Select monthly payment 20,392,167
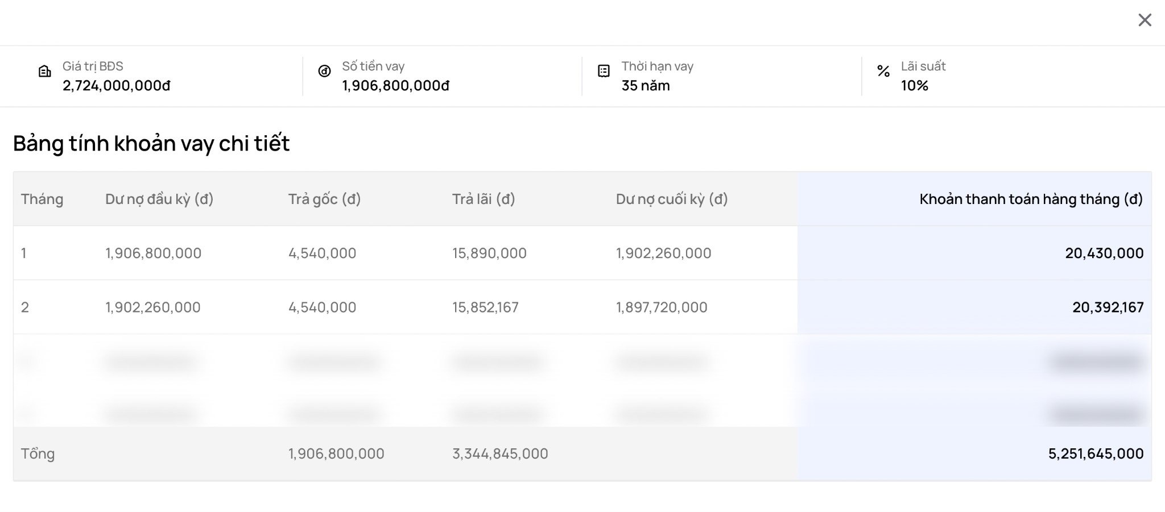 click(x=1108, y=307)
